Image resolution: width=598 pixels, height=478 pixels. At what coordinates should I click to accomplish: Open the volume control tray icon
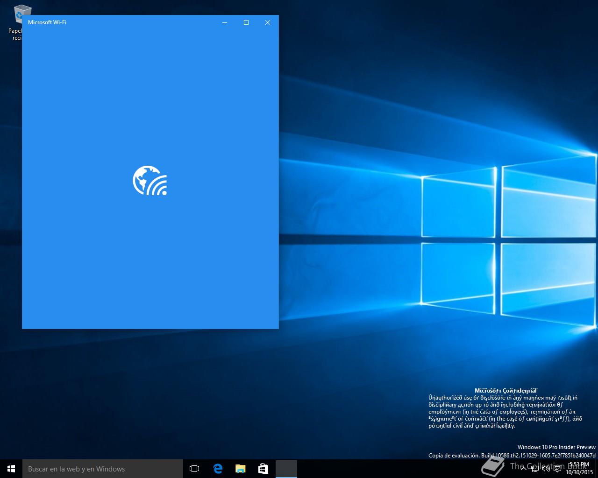coord(546,469)
